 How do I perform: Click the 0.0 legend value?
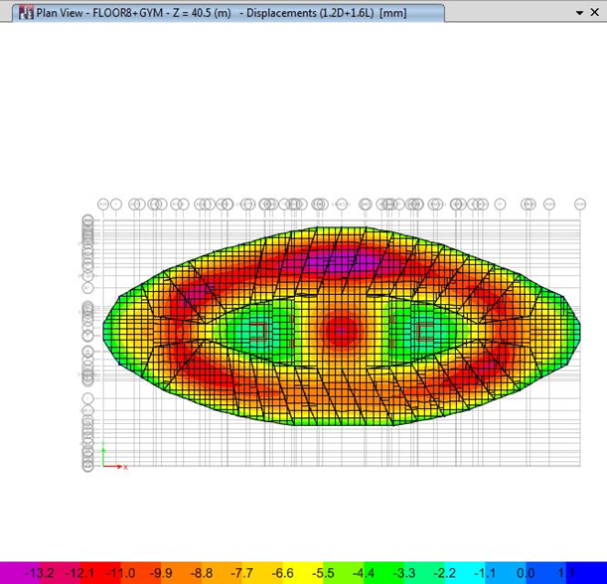526,573
